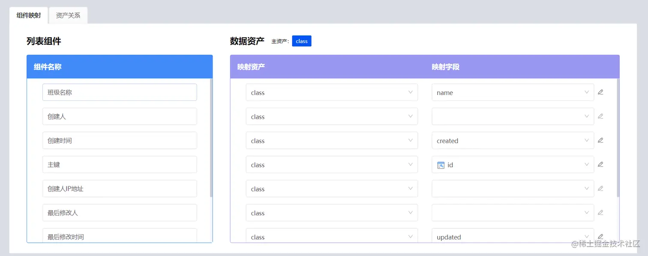The height and width of the screenshot is (256, 648).
Task: Click the 创建人IP地址 component input
Action: (120, 188)
